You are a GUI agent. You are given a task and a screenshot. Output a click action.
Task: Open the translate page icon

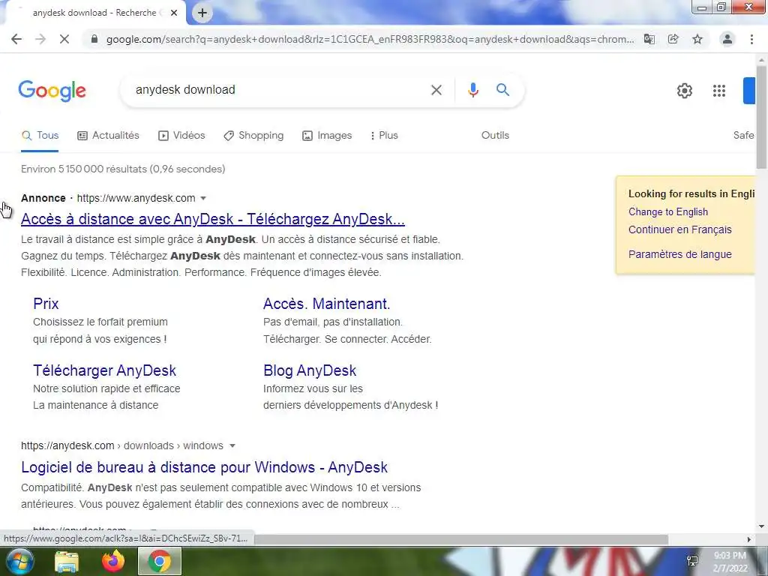point(649,39)
